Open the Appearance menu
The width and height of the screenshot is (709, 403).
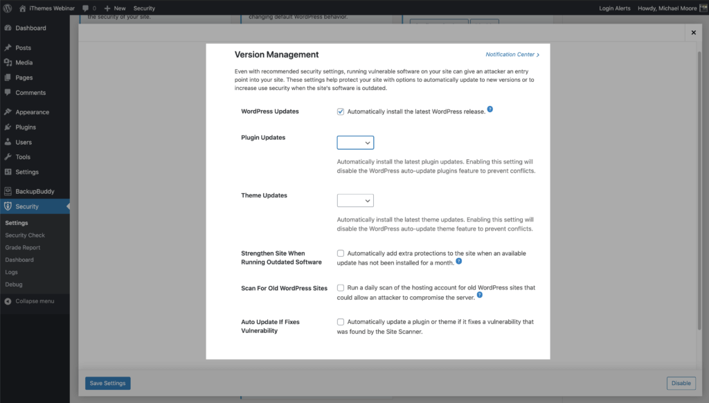point(32,111)
